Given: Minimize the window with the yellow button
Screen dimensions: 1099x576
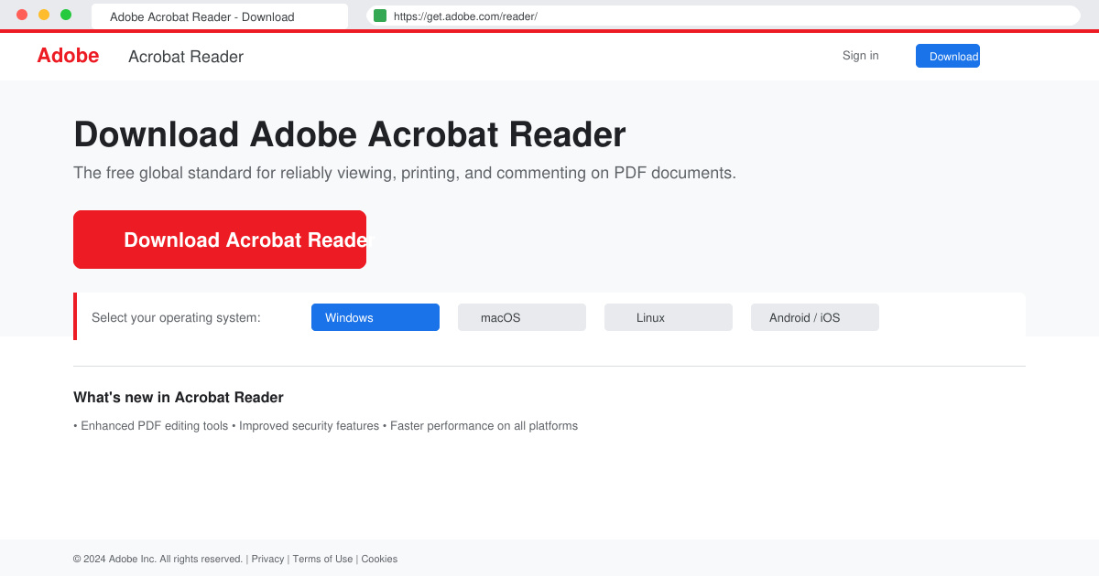Looking at the screenshot, I should click(x=44, y=15).
